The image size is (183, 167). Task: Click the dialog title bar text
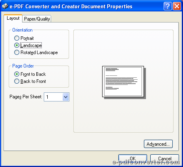tap(71, 6)
